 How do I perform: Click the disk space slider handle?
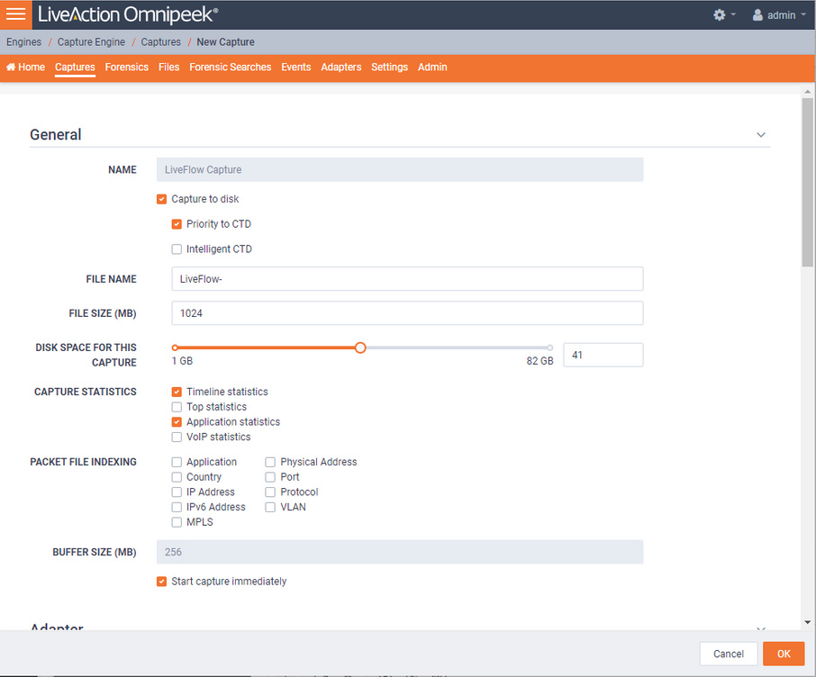click(360, 348)
